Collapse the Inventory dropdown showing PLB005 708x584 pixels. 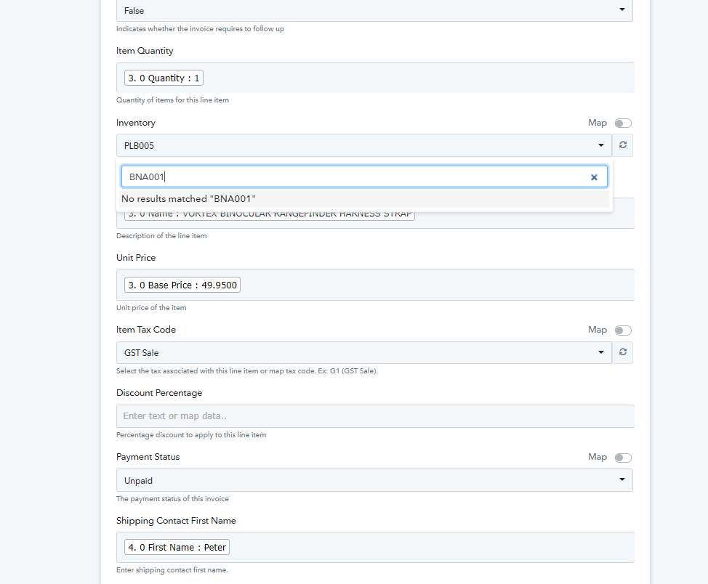point(363,145)
